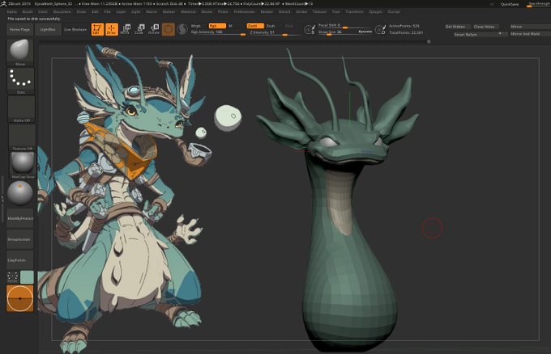This screenshot has width=551, height=354.
Task: Toggle the Dynamic draw size button
Action: click(365, 32)
